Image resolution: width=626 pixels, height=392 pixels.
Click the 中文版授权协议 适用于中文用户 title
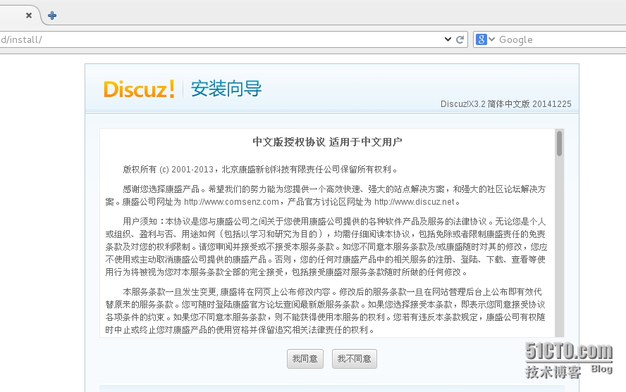pyautogui.click(x=327, y=142)
